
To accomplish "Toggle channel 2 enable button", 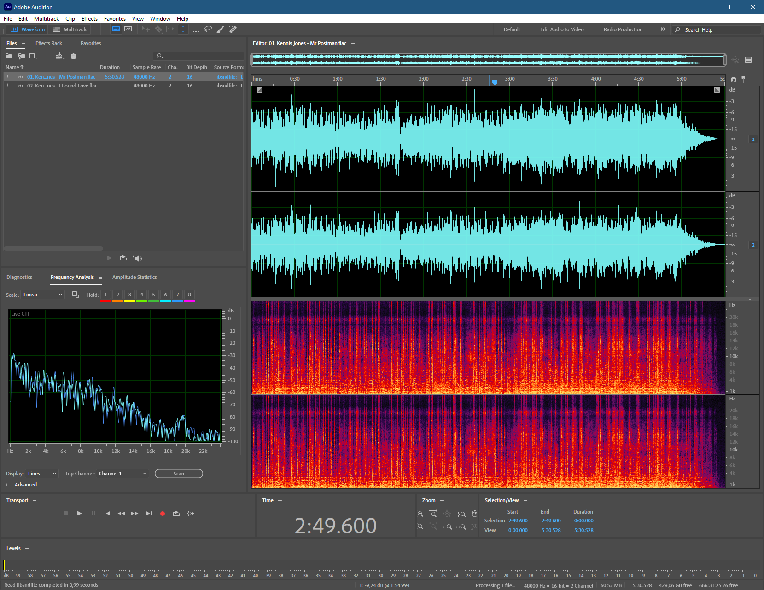I will 753,245.
